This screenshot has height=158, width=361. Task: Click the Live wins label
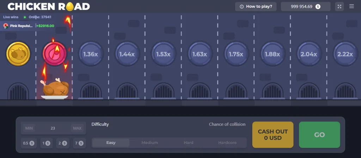(11, 17)
